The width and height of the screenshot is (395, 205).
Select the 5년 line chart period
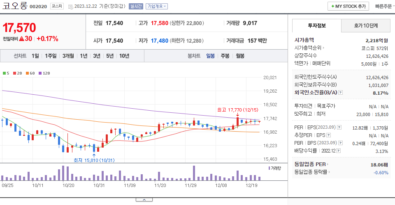(x=110, y=56)
